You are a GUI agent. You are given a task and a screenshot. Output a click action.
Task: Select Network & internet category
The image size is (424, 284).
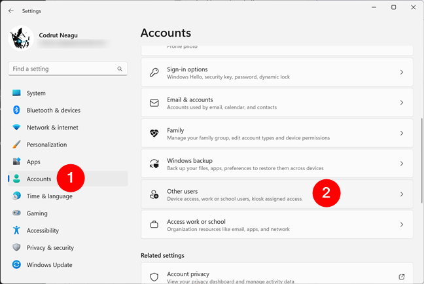(68, 128)
